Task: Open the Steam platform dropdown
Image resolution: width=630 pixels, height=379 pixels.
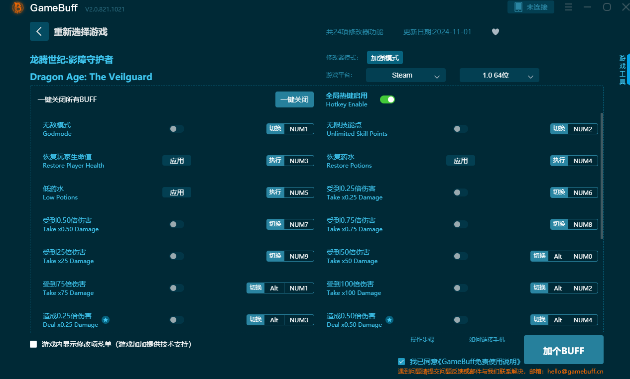Action: (x=406, y=76)
